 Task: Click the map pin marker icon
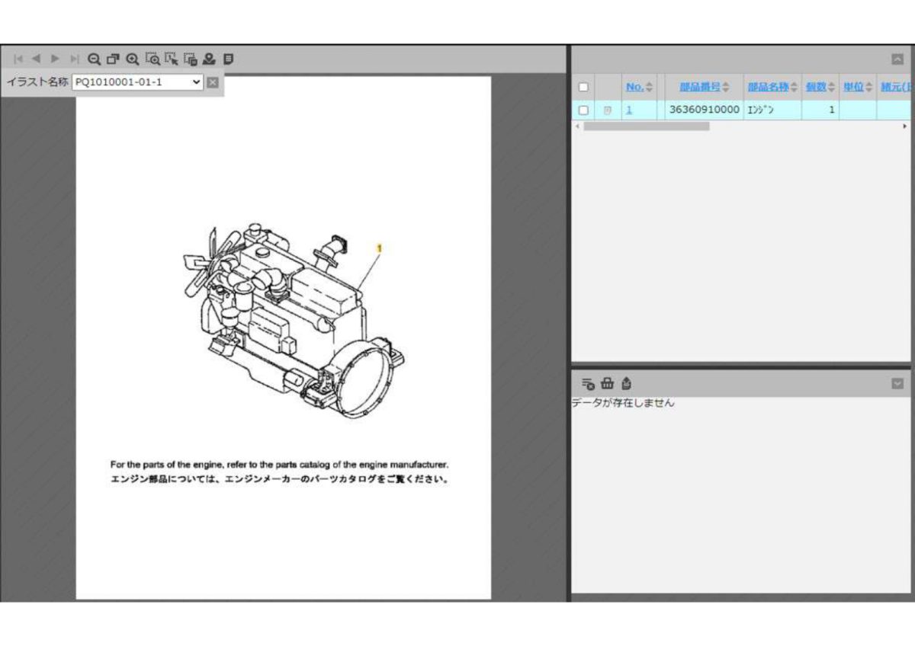coord(209,59)
